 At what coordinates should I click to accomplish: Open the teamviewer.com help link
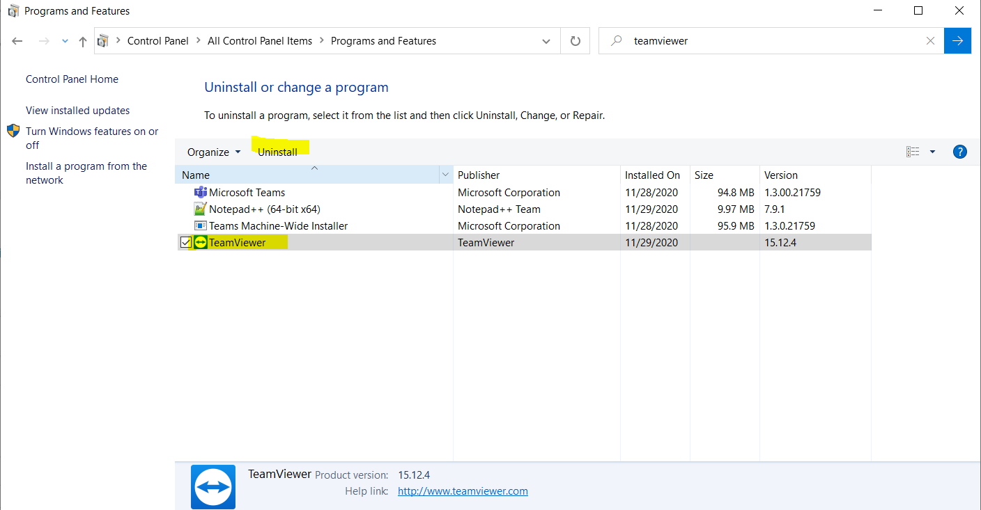pyautogui.click(x=463, y=491)
